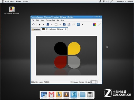Image resolution: width=134 pixels, height=100 pixels.
Task: Select the capture Selection arrow tool
Action: point(39,24)
